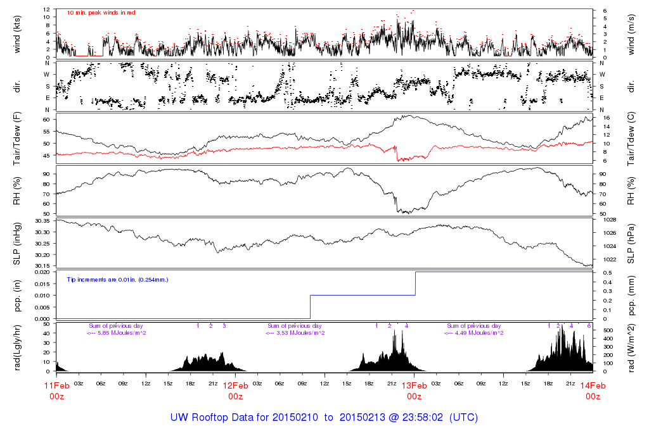The image size is (649, 443).
Task: Select the 11Feb 00z date marker
Action: [56, 390]
